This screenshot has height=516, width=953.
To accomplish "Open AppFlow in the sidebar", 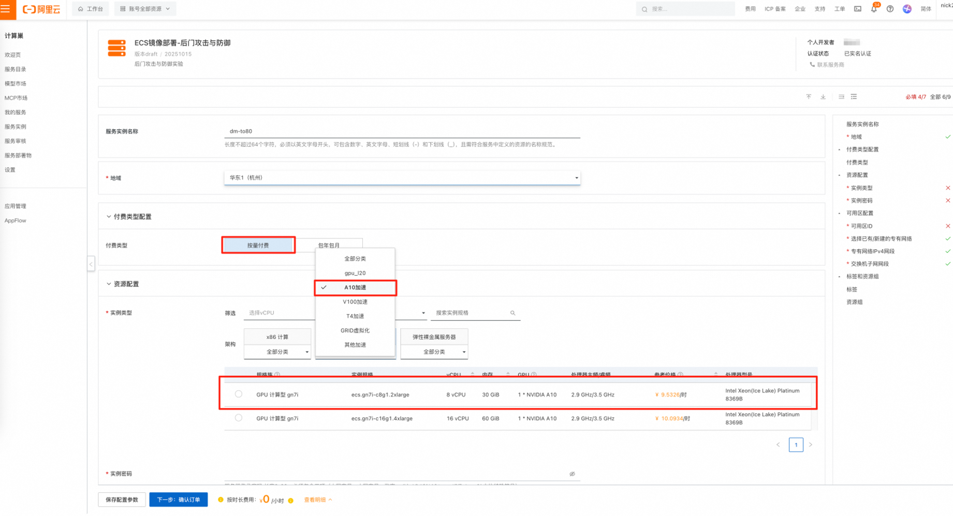I will (x=16, y=220).
